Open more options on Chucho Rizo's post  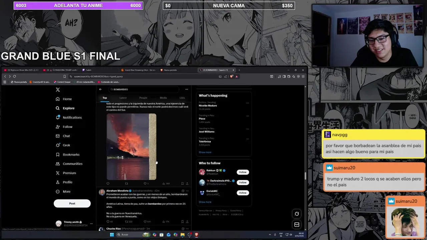coord(187,229)
